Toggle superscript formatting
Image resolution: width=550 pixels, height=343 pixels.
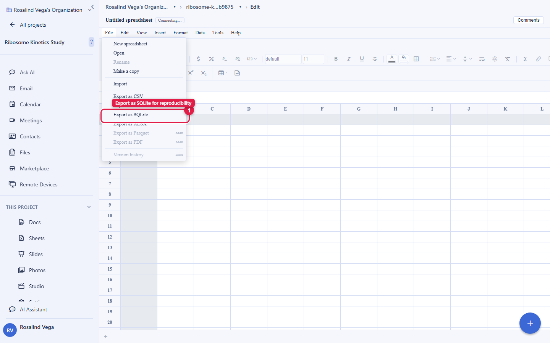coord(191,73)
